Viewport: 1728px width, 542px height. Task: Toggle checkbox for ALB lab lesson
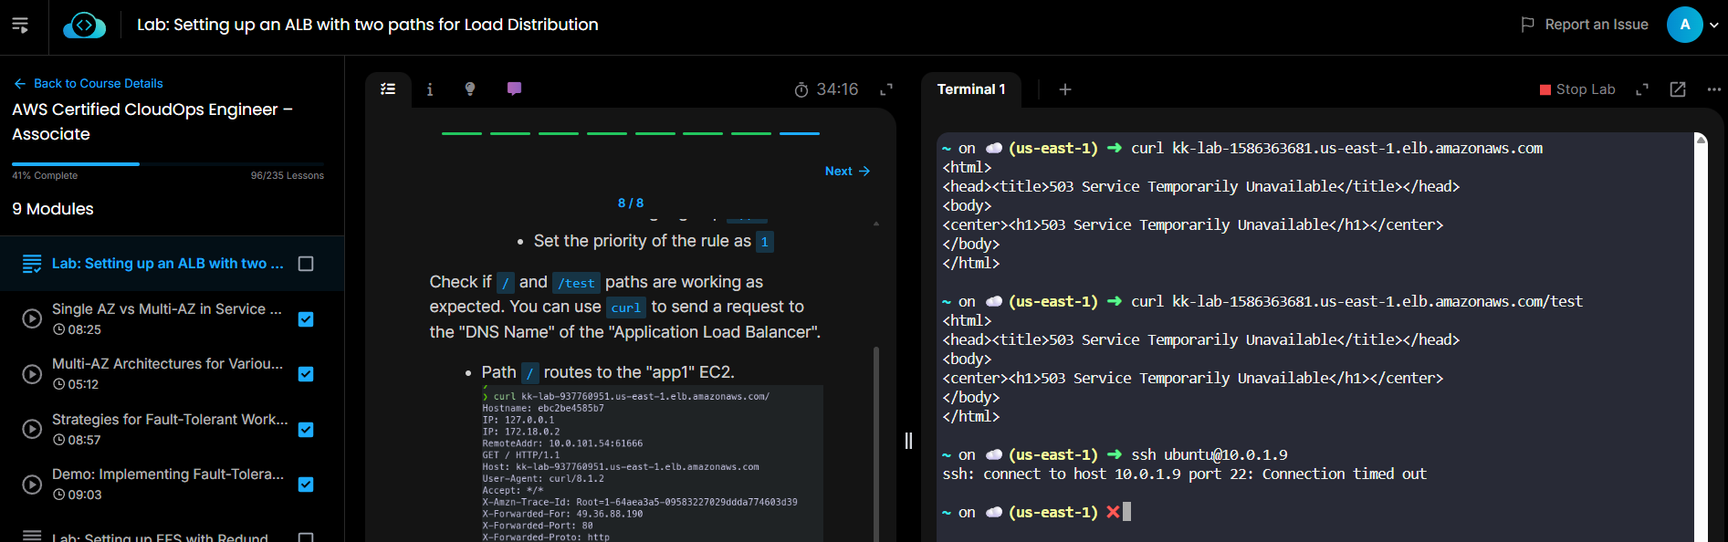[306, 264]
